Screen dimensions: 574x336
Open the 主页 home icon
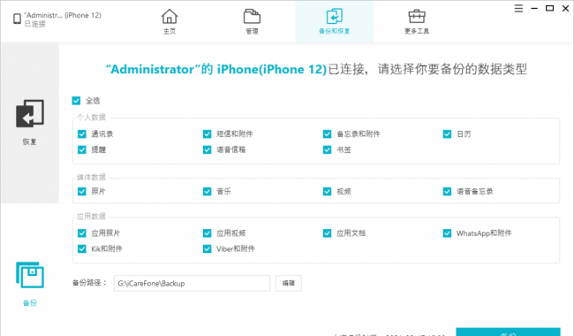tap(170, 17)
